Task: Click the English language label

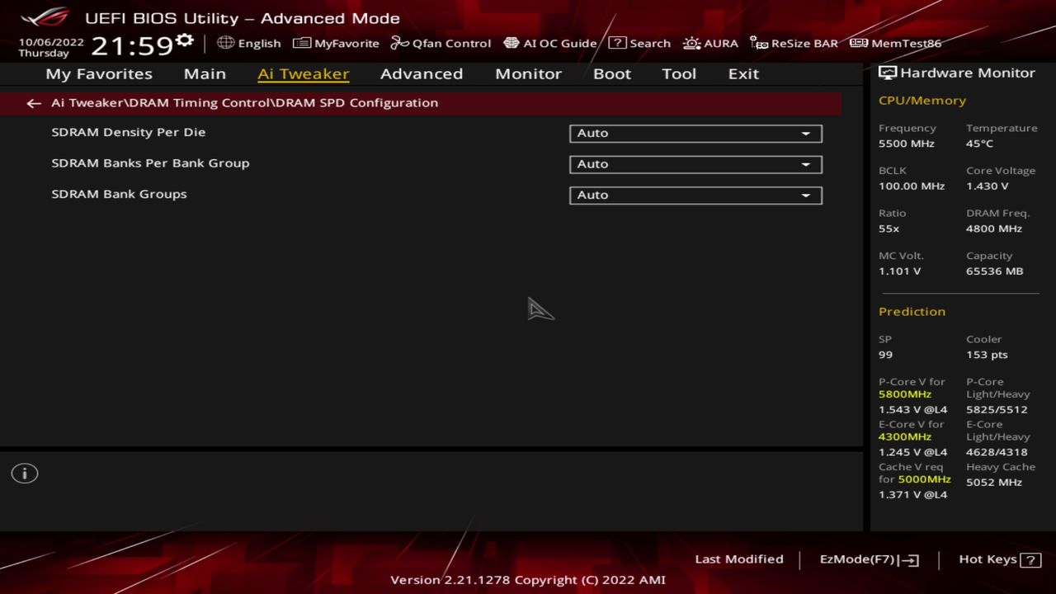Action: pos(260,43)
